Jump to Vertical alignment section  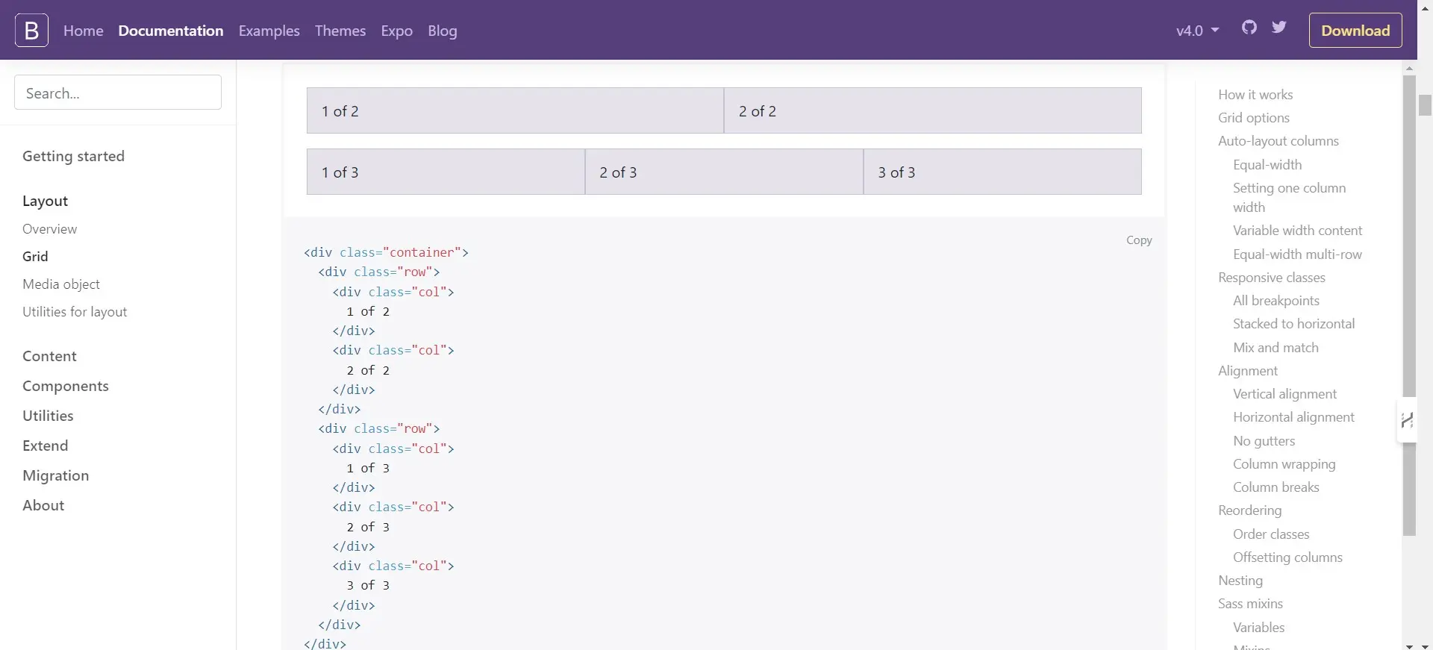click(x=1284, y=394)
